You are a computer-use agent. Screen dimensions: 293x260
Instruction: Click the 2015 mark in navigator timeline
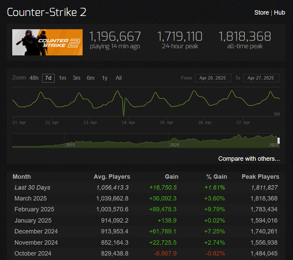[70, 145]
